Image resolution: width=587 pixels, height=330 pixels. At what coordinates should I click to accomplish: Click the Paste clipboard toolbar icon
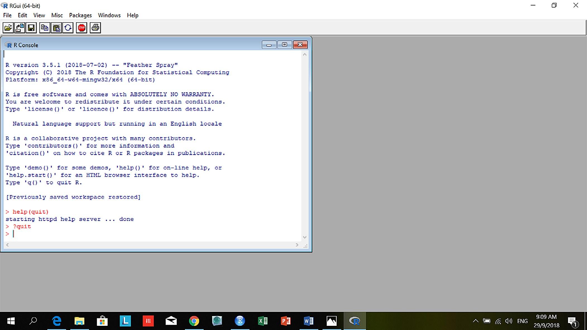(x=56, y=28)
